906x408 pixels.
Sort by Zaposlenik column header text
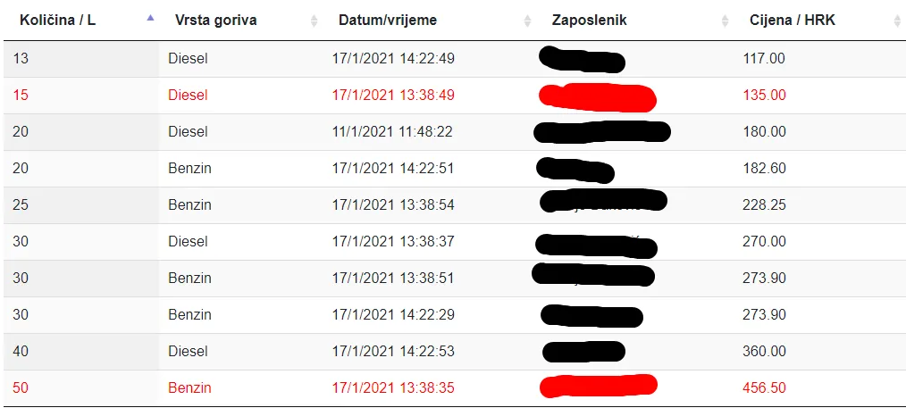tap(589, 20)
